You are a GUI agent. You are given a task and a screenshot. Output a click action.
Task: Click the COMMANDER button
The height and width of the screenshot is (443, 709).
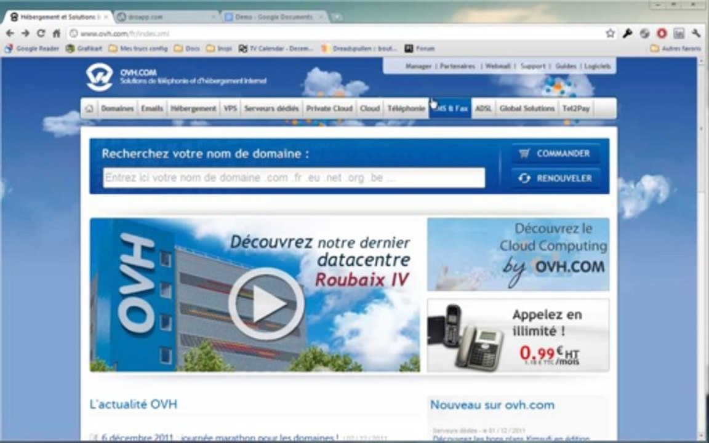(x=556, y=154)
